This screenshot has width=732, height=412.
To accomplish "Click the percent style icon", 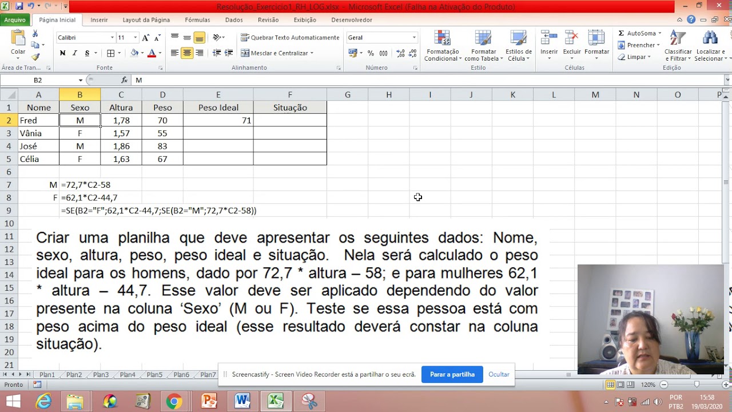I will (x=371, y=53).
